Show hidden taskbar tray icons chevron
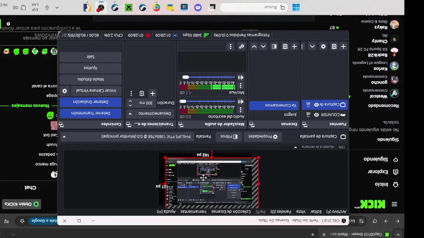The image size is (424, 238). click(57, 7)
